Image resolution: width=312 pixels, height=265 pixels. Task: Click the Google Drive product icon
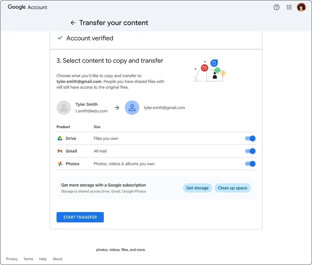(x=60, y=138)
